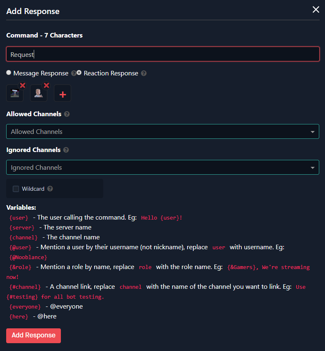Click help icon beside Message Response
The width and height of the screenshot is (325, 351).
click(74, 73)
